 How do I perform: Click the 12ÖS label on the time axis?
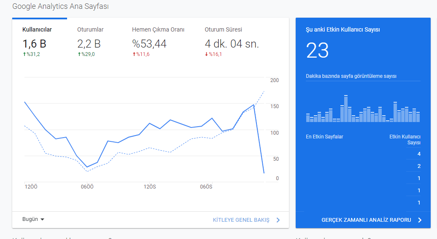[x=150, y=187]
